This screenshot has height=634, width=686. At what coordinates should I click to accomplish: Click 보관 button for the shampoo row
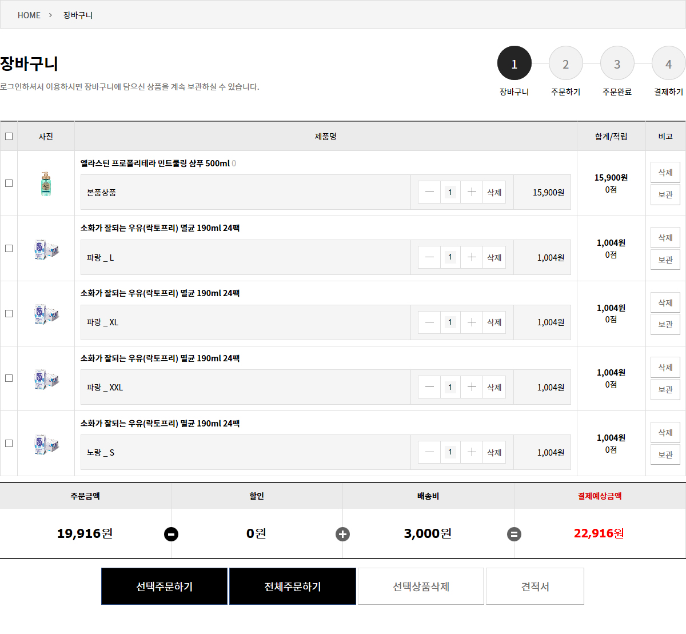coord(665,194)
